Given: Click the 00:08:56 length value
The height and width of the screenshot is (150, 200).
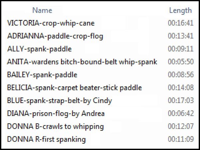Looking at the screenshot, I should click(181, 75).
